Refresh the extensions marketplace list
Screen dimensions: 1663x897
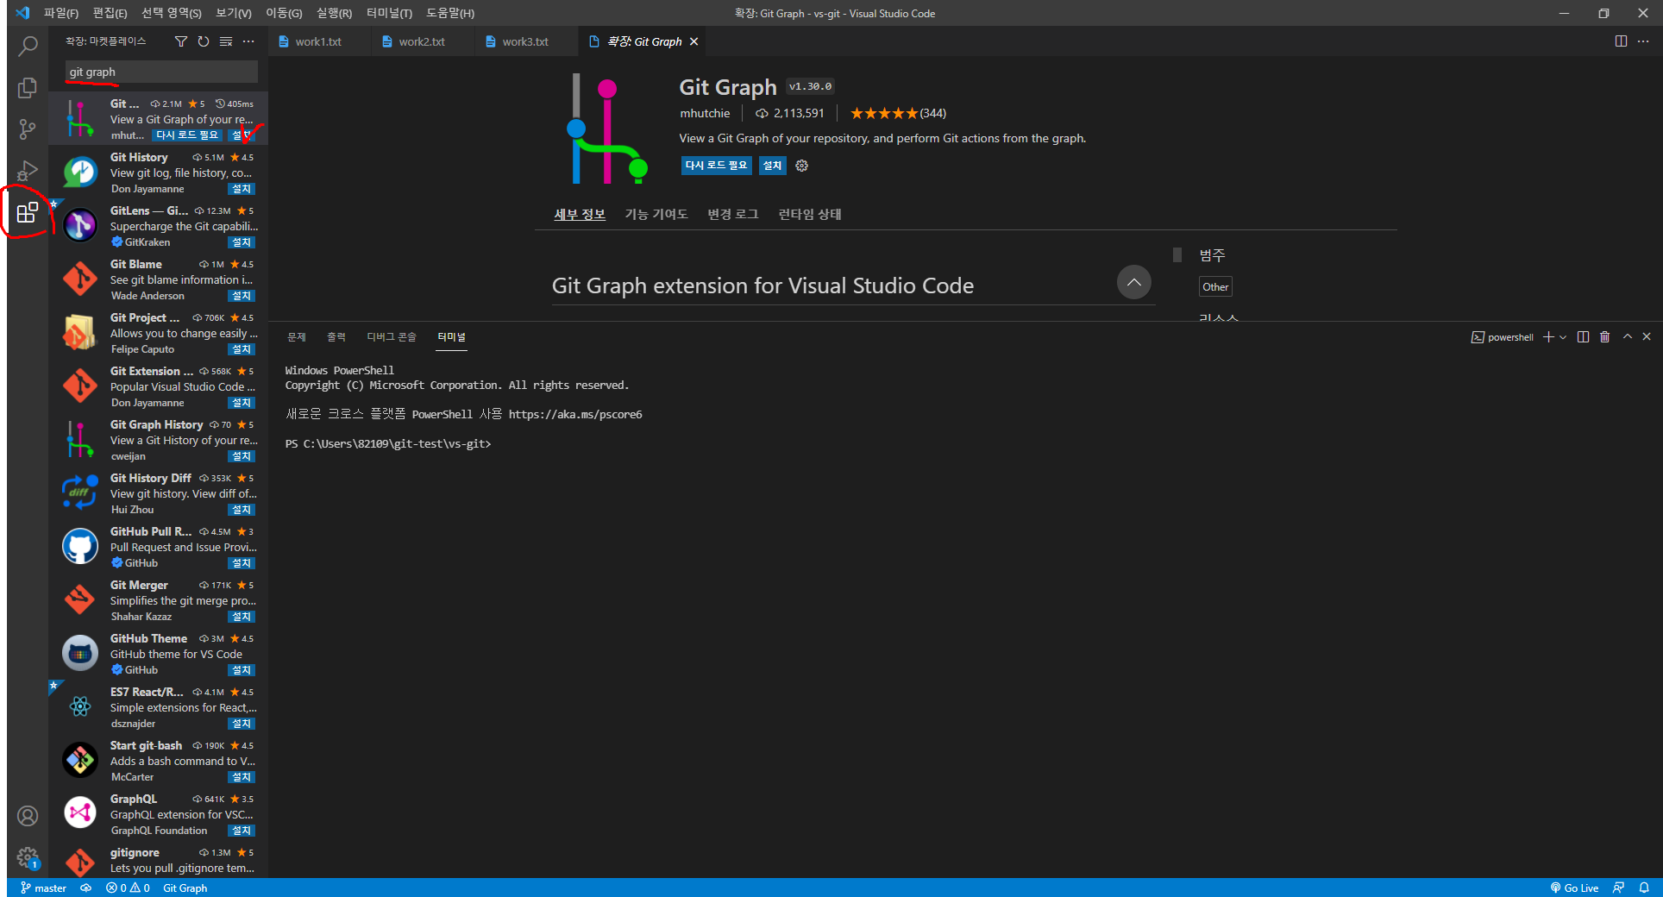point(204,41)
